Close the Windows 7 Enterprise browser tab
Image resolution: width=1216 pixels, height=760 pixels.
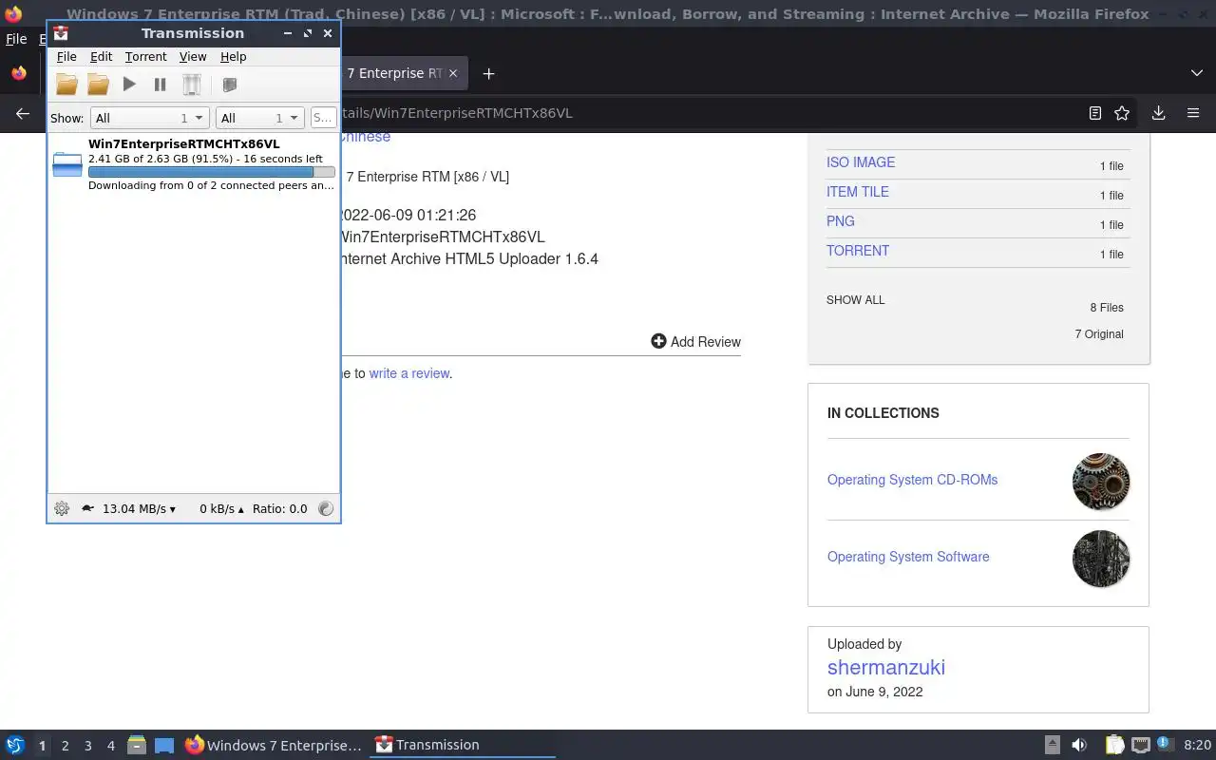tap(453, 73)
